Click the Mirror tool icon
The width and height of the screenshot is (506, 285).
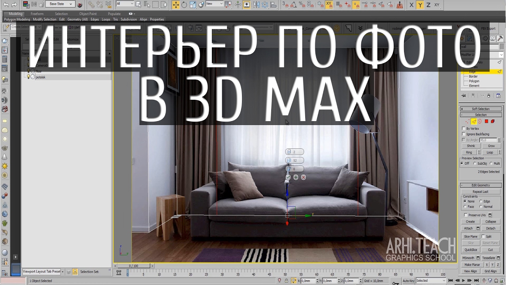(x=256, y=4)
